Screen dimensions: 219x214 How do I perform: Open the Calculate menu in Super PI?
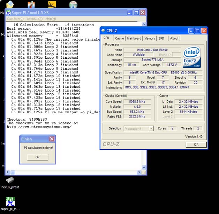pos(15,19)
